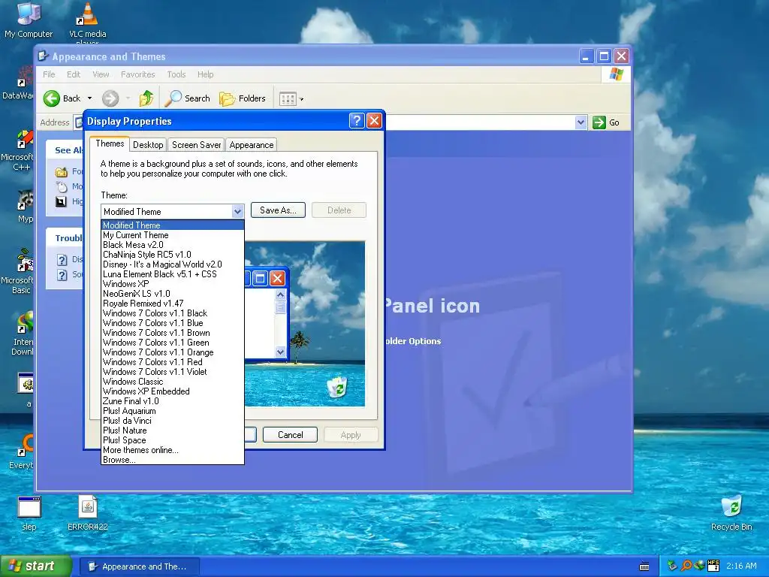Screen dimensions: 769x577
Task: Click the Display Properties help question-mark button
Action: tap(357, 121)
